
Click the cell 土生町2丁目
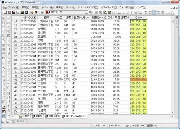pyautogui.click(x=46, y=95)
